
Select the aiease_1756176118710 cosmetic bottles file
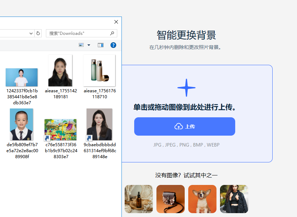[x=99, y=70]
